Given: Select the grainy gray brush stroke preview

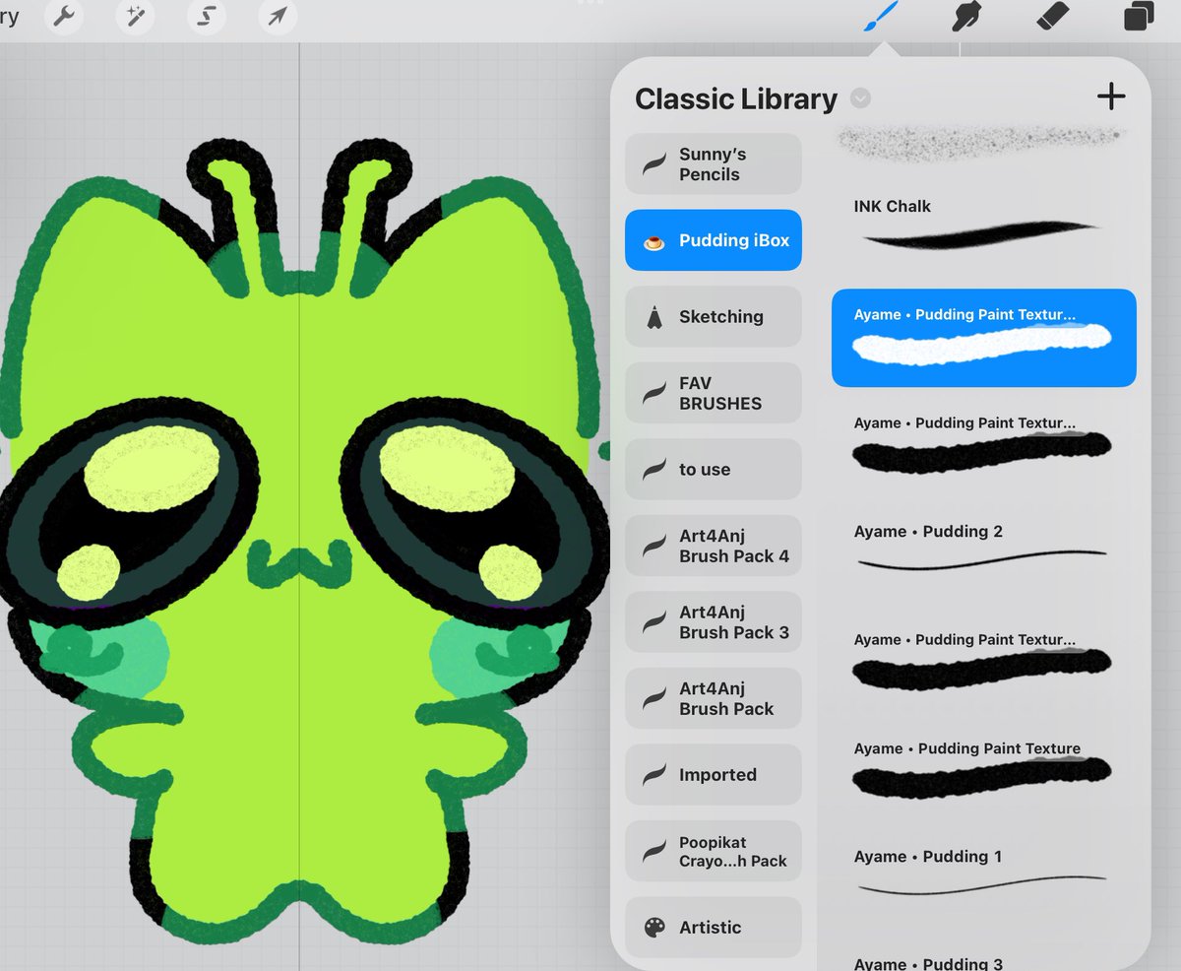Looking at the screenshot, I should [x=981, y=143].
